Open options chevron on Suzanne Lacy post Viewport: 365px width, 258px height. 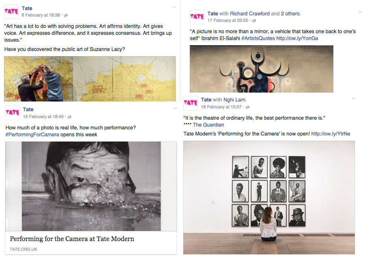[174, 7]
